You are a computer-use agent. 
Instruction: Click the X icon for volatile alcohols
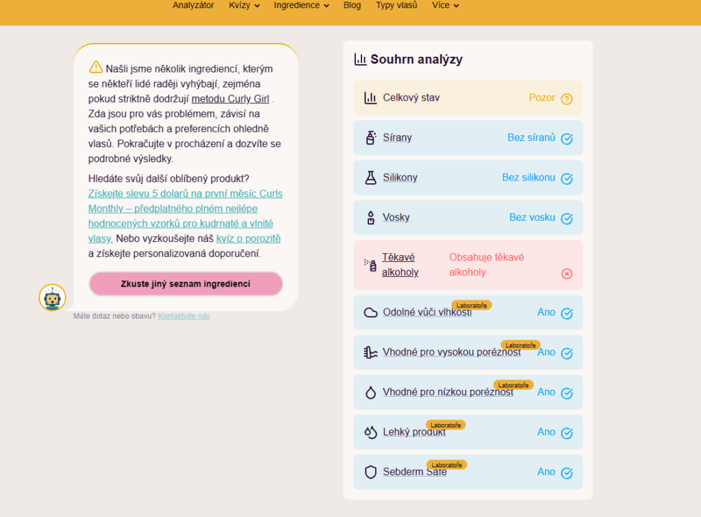566,274
